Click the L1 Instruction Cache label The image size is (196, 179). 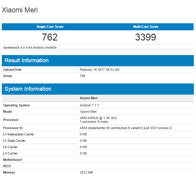18,134
